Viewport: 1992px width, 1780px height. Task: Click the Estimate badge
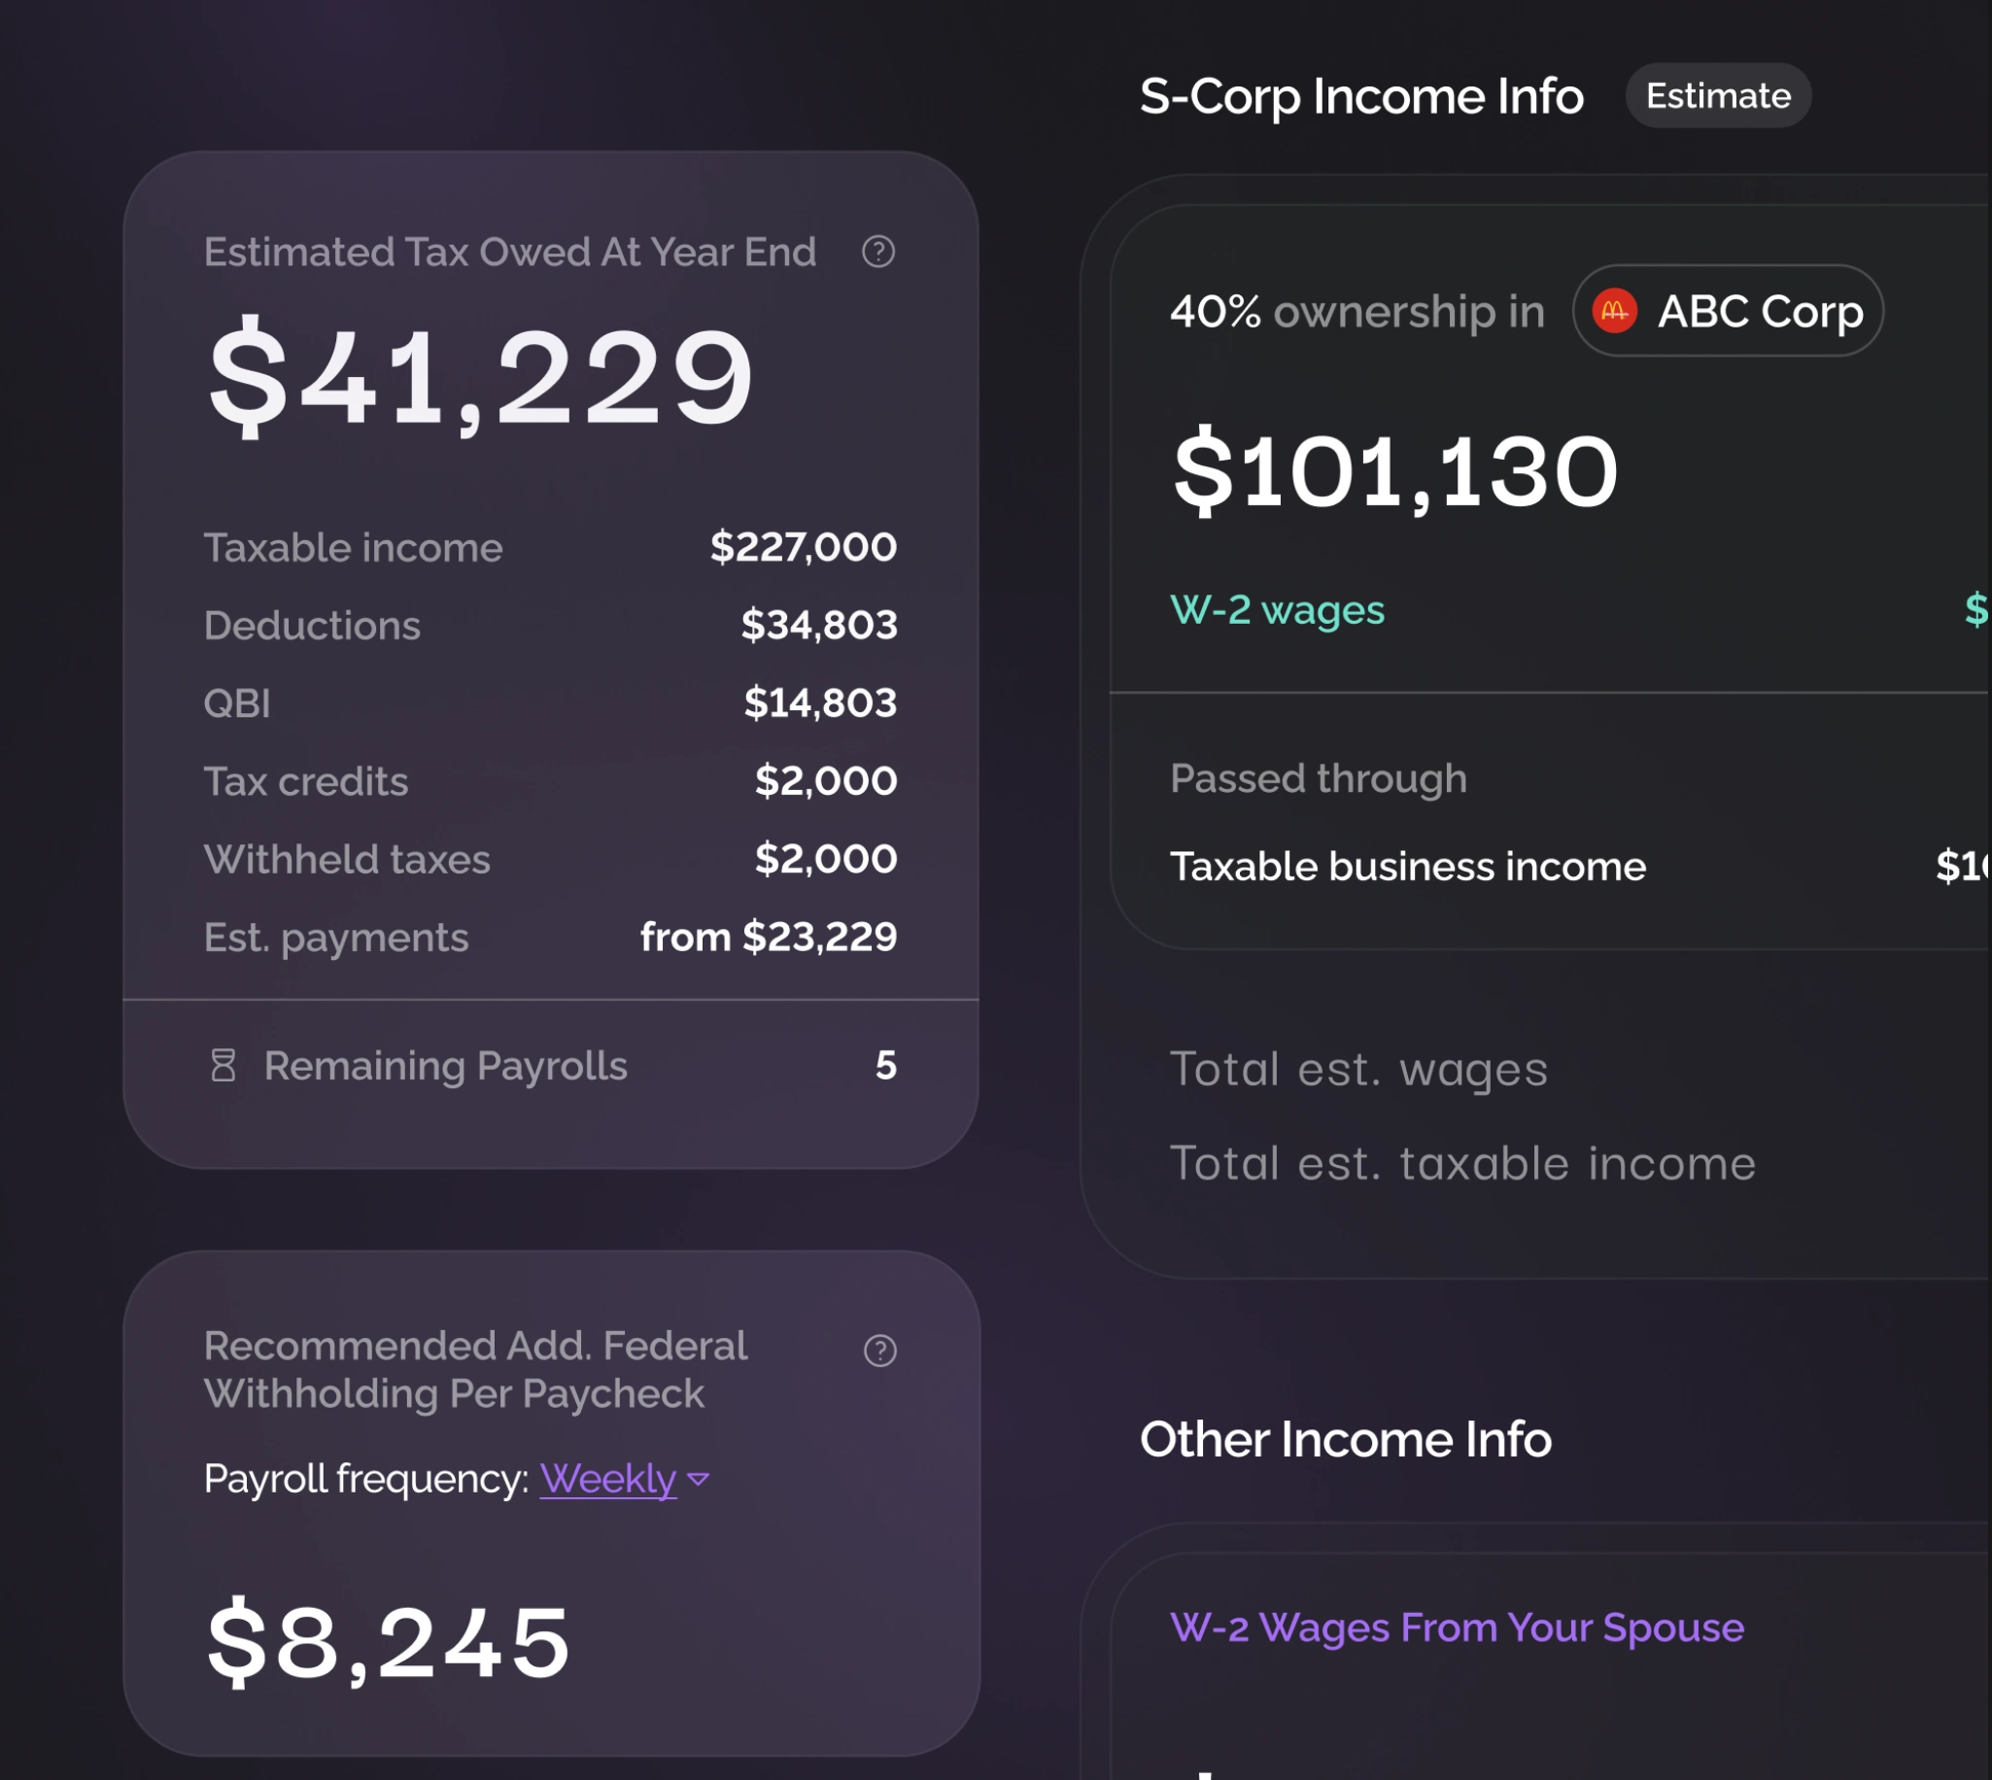1718,96
